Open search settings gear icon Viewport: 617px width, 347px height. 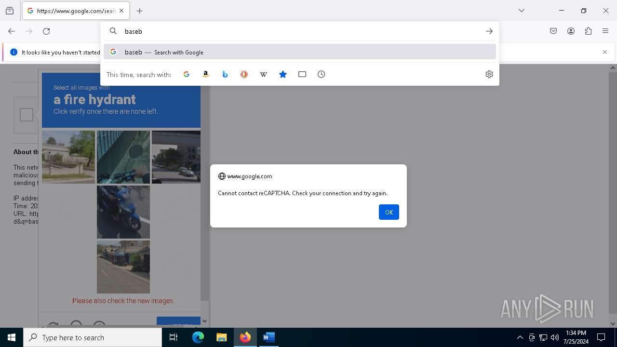tap(489, 74)
